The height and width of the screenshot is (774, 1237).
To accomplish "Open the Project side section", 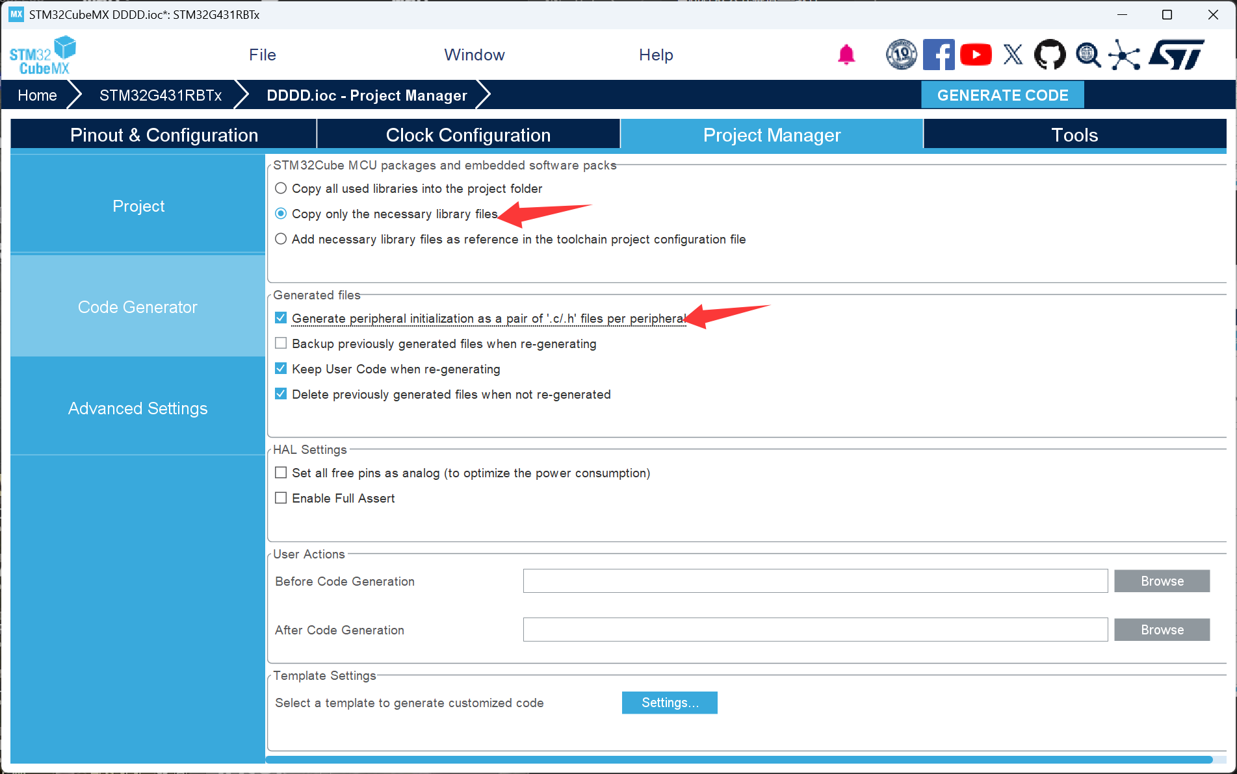I will pyautogui.click(x=138, y=206).
